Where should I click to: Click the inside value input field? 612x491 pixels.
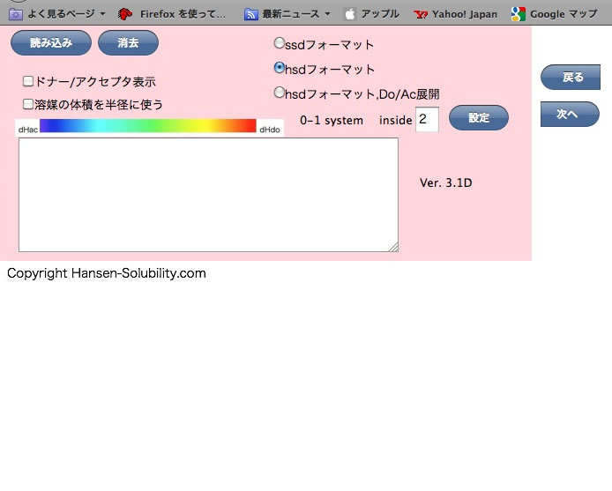[427, 119]
